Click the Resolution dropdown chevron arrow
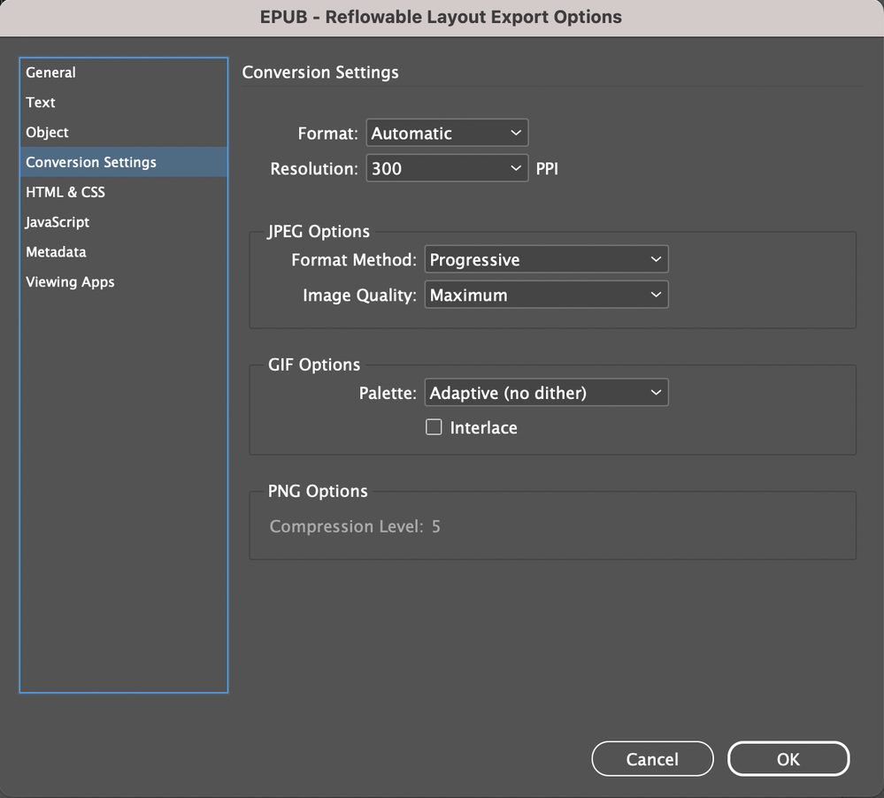The height and width of the screenshot is (798, 884). 517,168
